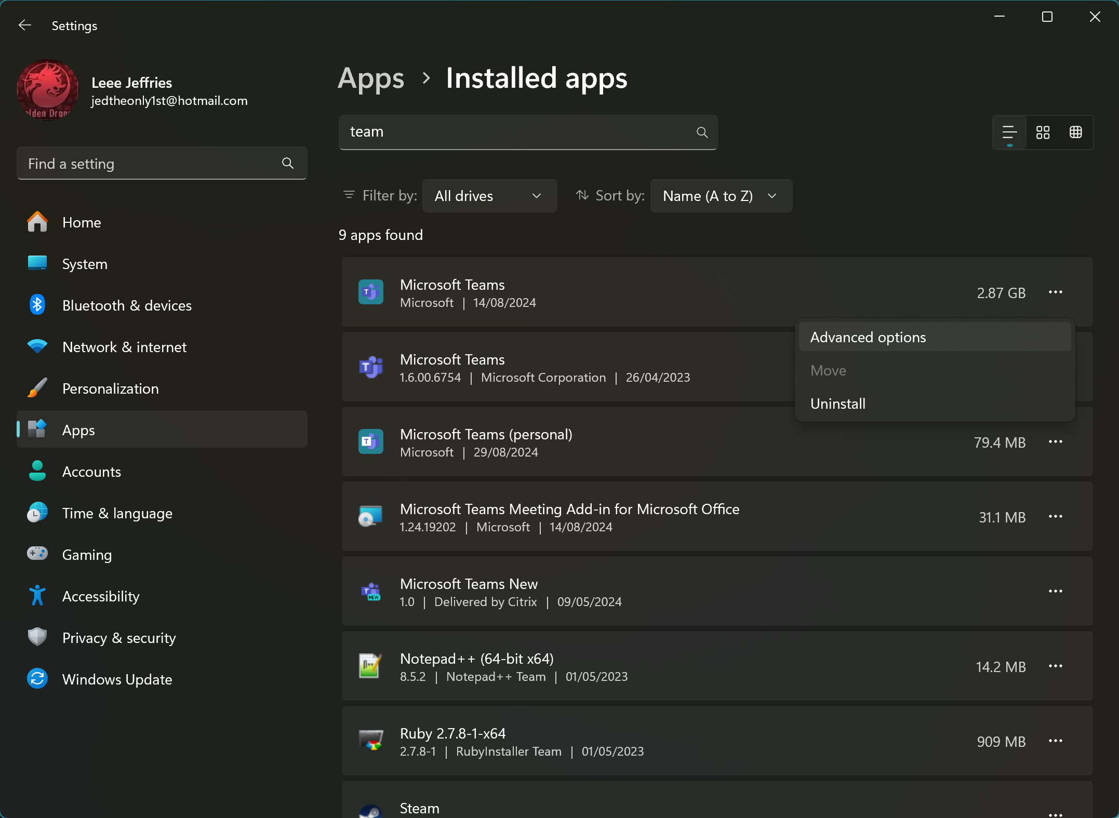
Task: Maximize the Settings window
Action: point(1047,17)
